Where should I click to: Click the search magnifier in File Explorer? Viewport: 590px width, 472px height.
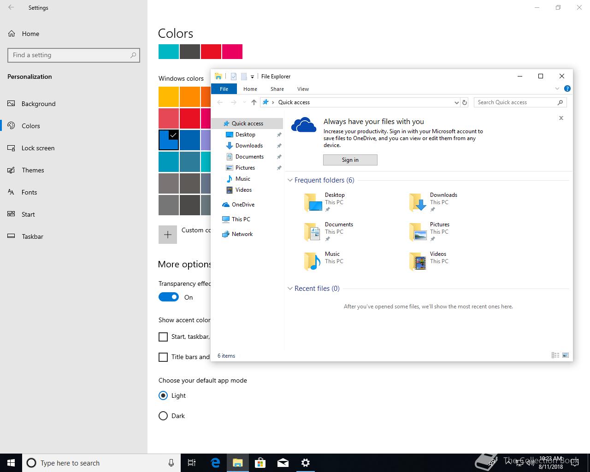pyautogui.click(x=560, y=102)
